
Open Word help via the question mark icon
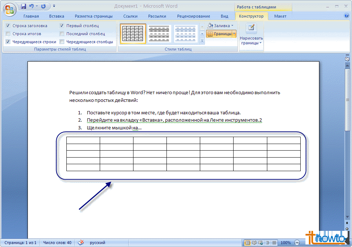(346, 15)
